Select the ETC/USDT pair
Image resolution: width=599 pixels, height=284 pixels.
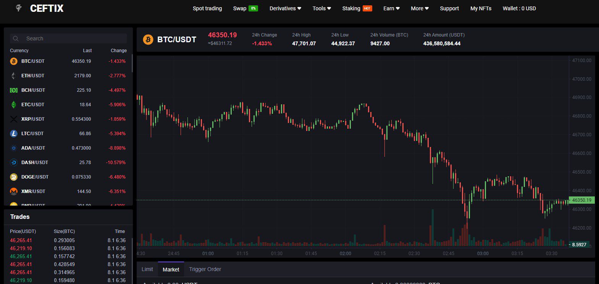pos(68,105)
